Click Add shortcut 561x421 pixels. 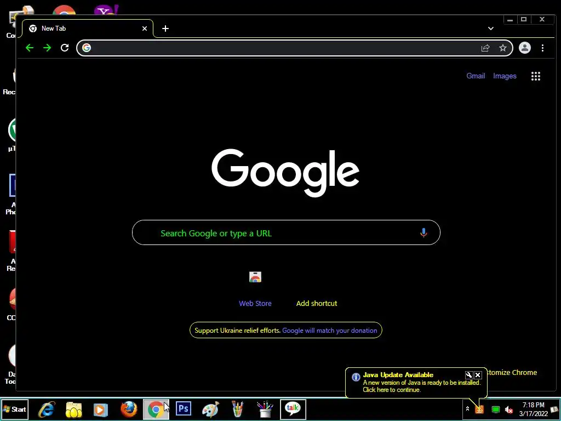click(317, 303)
